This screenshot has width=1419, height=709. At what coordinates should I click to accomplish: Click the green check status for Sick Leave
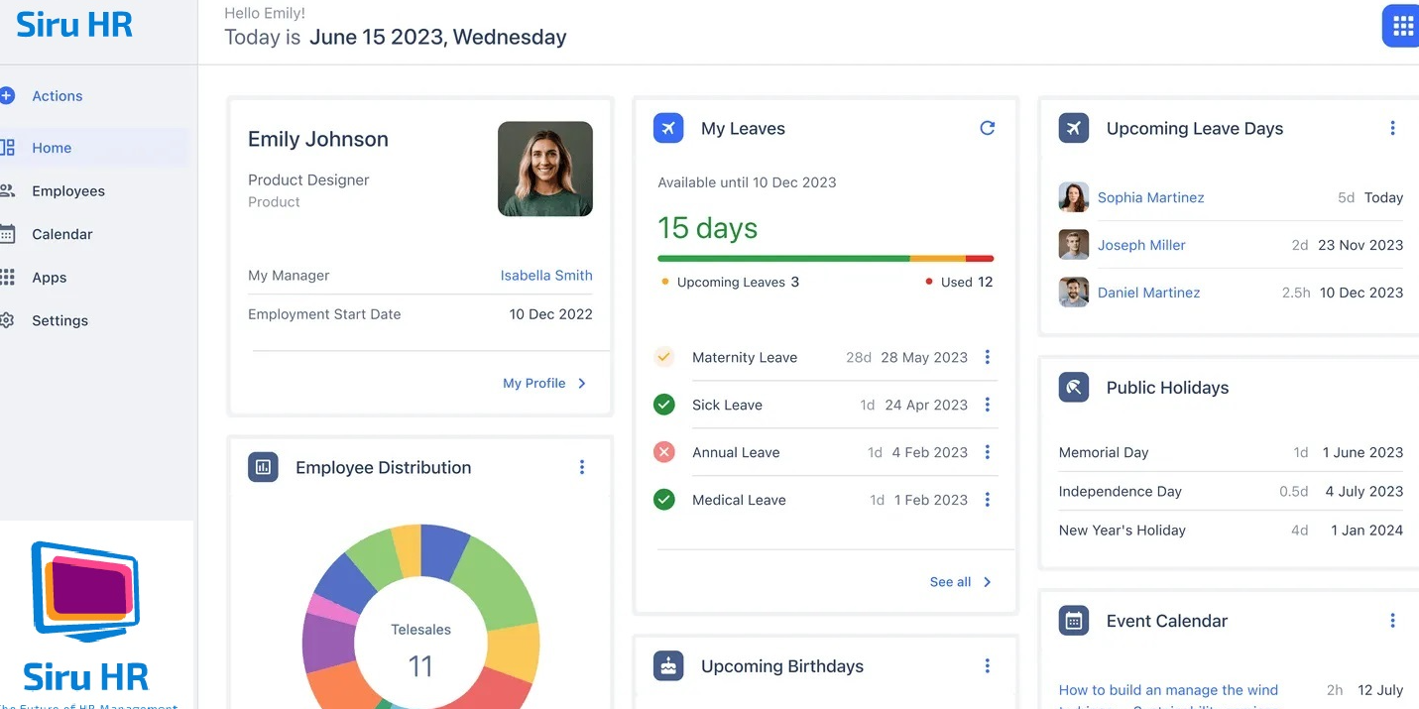(x=664, y=405)
